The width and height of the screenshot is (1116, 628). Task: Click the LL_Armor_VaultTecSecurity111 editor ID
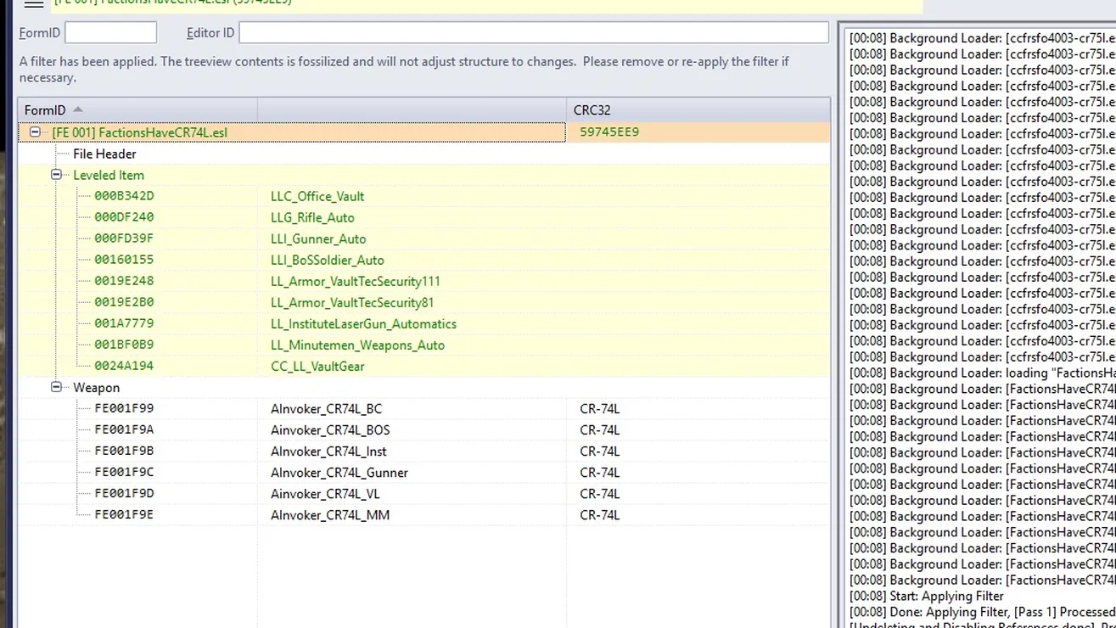click(x=356, y=281)
